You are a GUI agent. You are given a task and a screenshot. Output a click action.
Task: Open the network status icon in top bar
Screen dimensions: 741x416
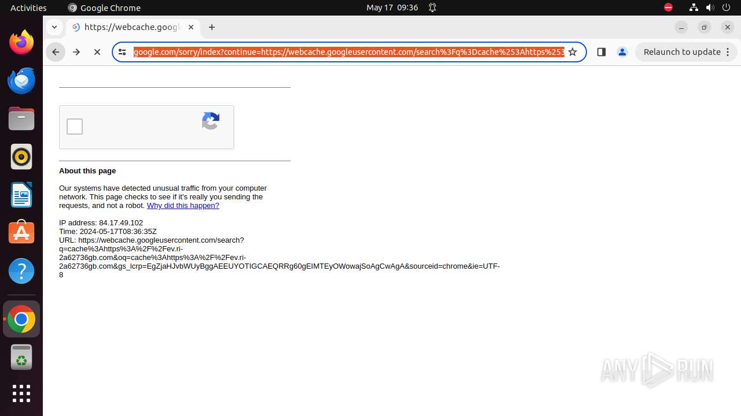694,8
